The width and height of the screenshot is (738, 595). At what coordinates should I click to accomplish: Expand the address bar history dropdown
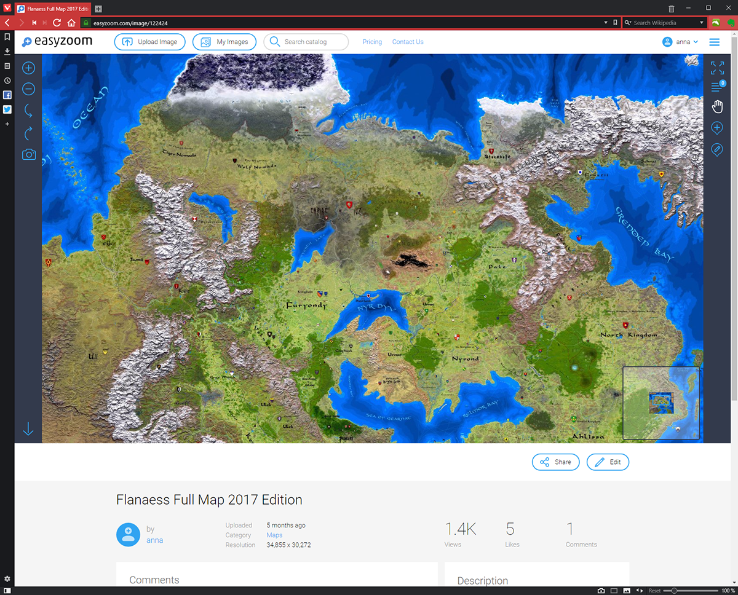tap(605, 21)
